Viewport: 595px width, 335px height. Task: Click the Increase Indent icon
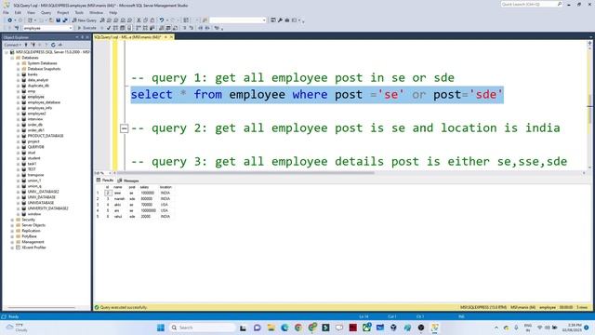point(207,28)
